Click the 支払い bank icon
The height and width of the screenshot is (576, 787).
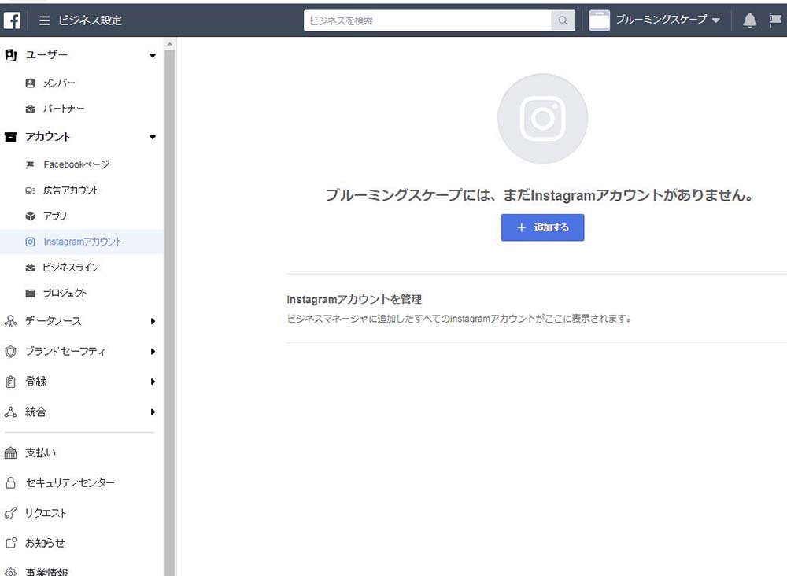pyautogui.click(x=10, y=453)
